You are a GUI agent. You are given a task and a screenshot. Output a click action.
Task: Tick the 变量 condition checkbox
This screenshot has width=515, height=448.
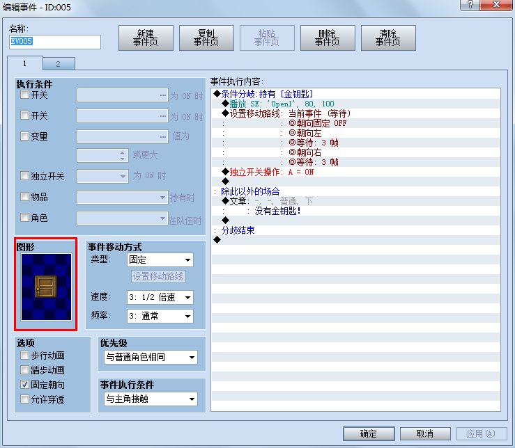click(24, 136)
